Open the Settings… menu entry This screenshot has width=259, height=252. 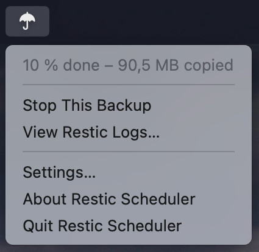tap(129, 172)
